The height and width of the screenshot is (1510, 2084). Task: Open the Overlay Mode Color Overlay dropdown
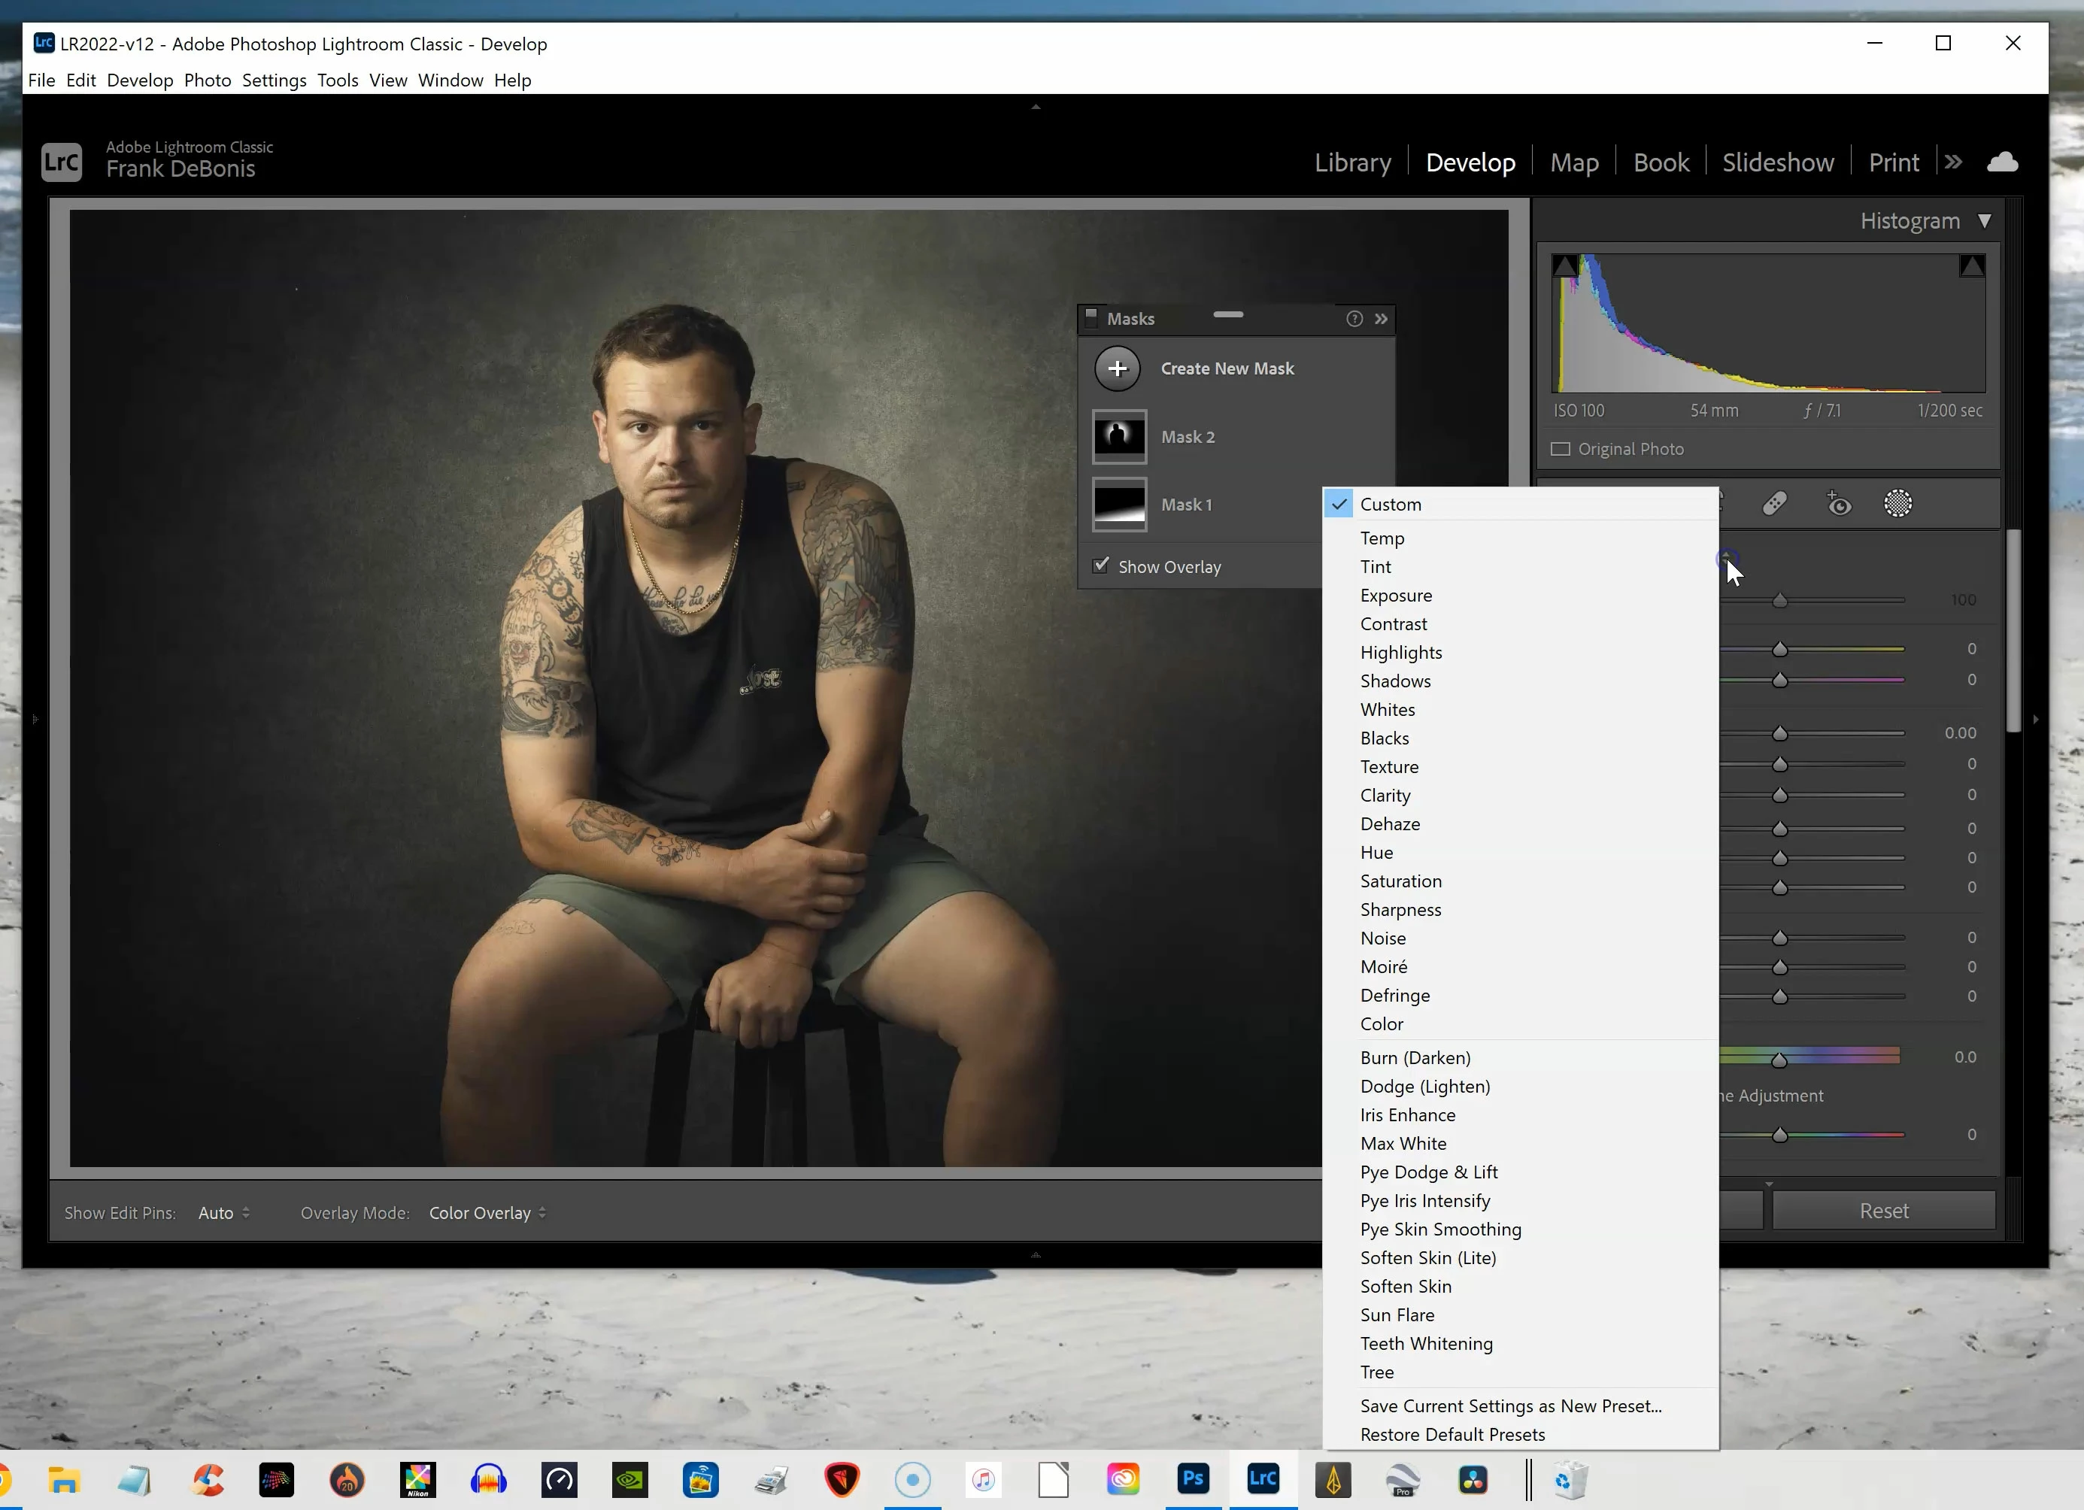(487, 1212)
